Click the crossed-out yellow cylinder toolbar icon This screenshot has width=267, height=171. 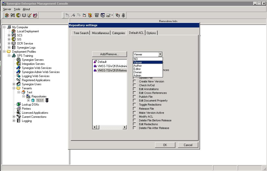point(90,15)
